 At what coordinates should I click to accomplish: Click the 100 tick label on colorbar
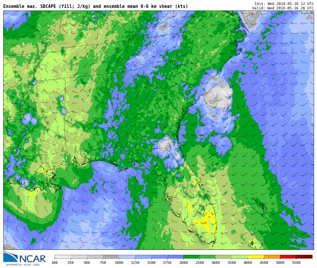(55, 263)
